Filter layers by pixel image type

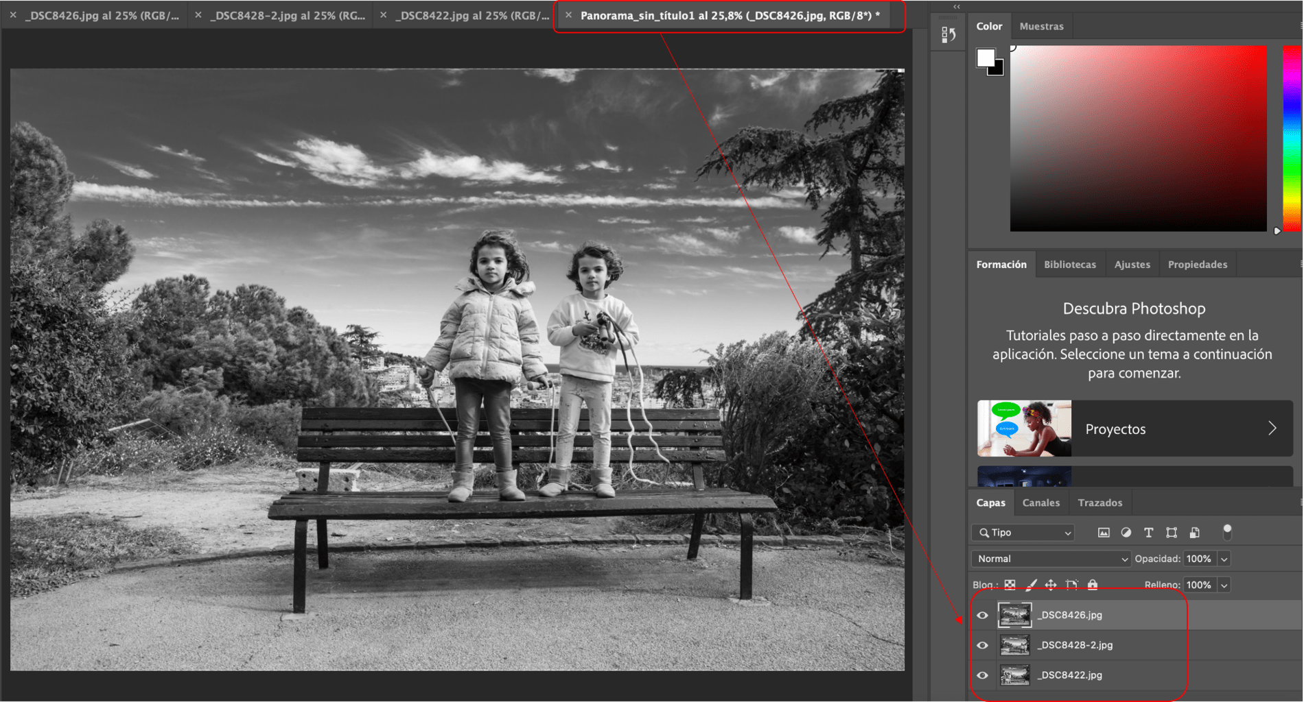tap(1104, 533)
